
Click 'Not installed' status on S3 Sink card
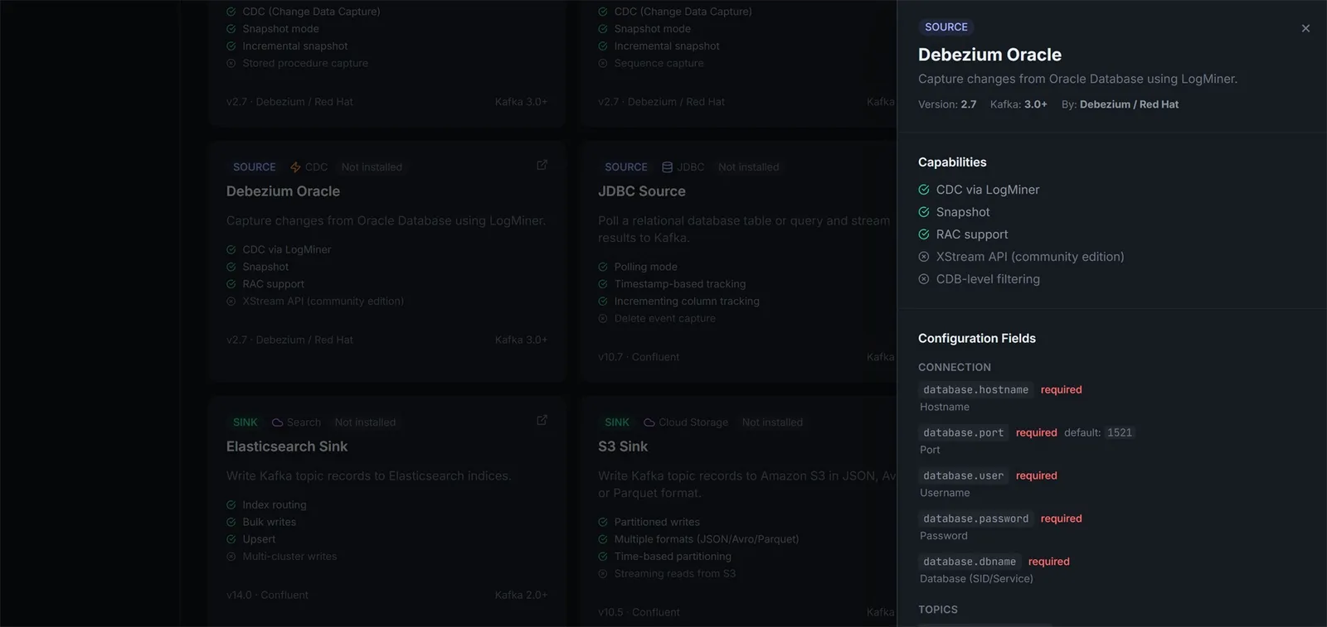tap(772, 422)
